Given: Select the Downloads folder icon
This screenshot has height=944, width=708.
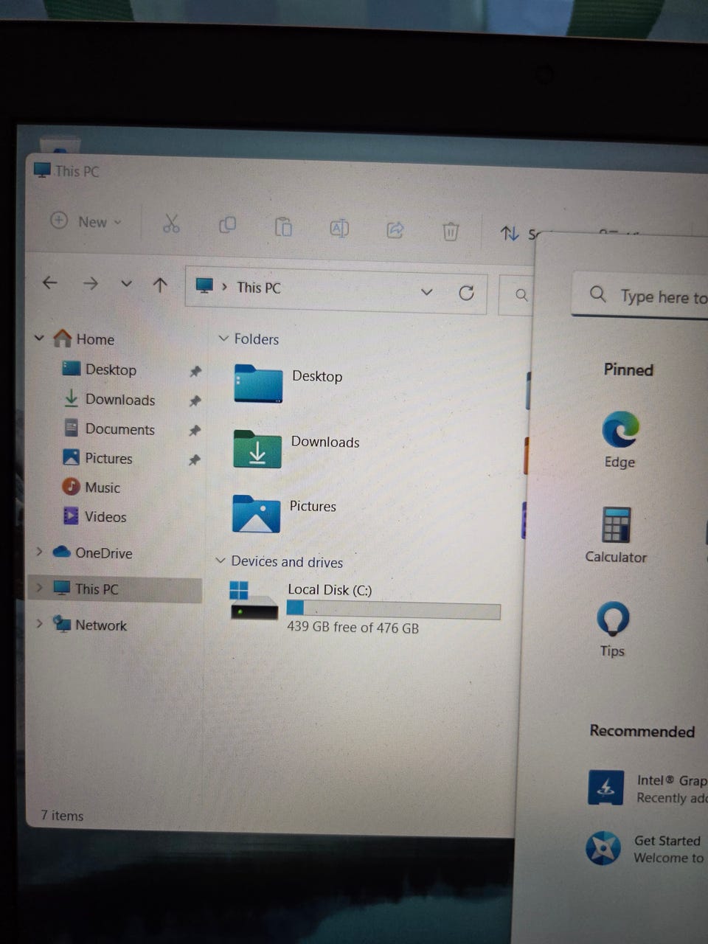Looking at the screenshot, I should (257, 449).
